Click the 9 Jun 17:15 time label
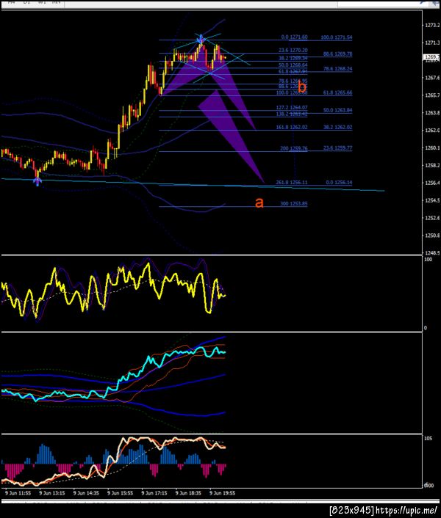 154,493
